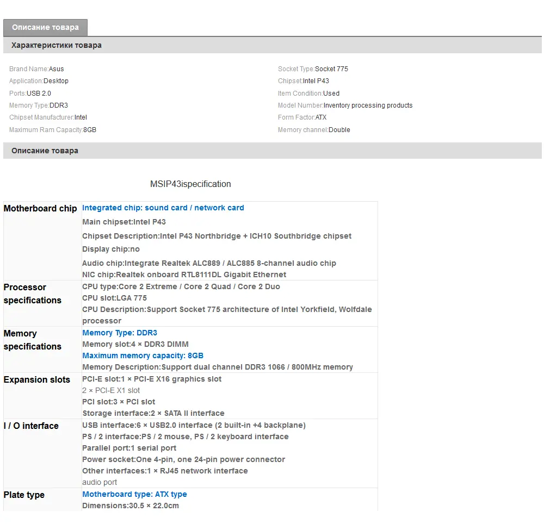Select the Plate type row label
The height and width of the screenshot is (524, 544).
pyautogui.click(x=24, y=495)
